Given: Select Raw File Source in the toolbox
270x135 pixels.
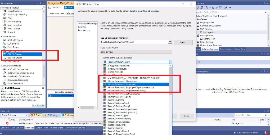Looking at the screenshot, I should point(15,58).
